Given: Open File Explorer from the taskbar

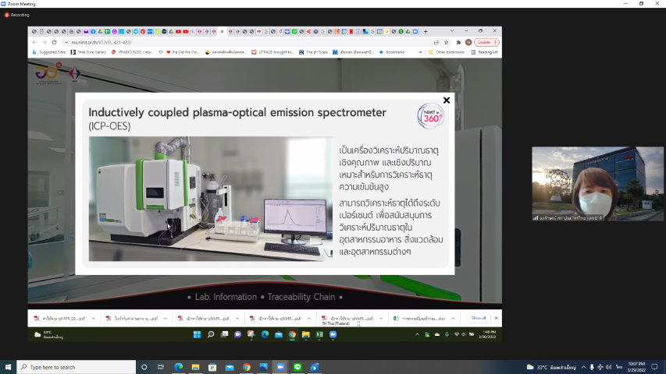Looking at the screenshot, I should pyautogui.click(x=195, y=367).
